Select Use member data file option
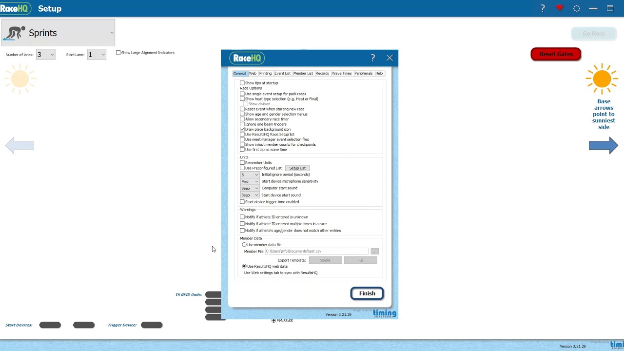Screen dimensions: 624x351 244,245
